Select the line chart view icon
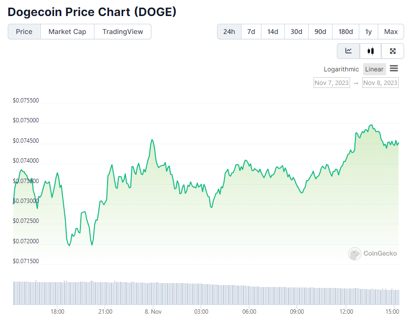The width and height of the screenshot is (407, 320). click(x=349, y=51)
